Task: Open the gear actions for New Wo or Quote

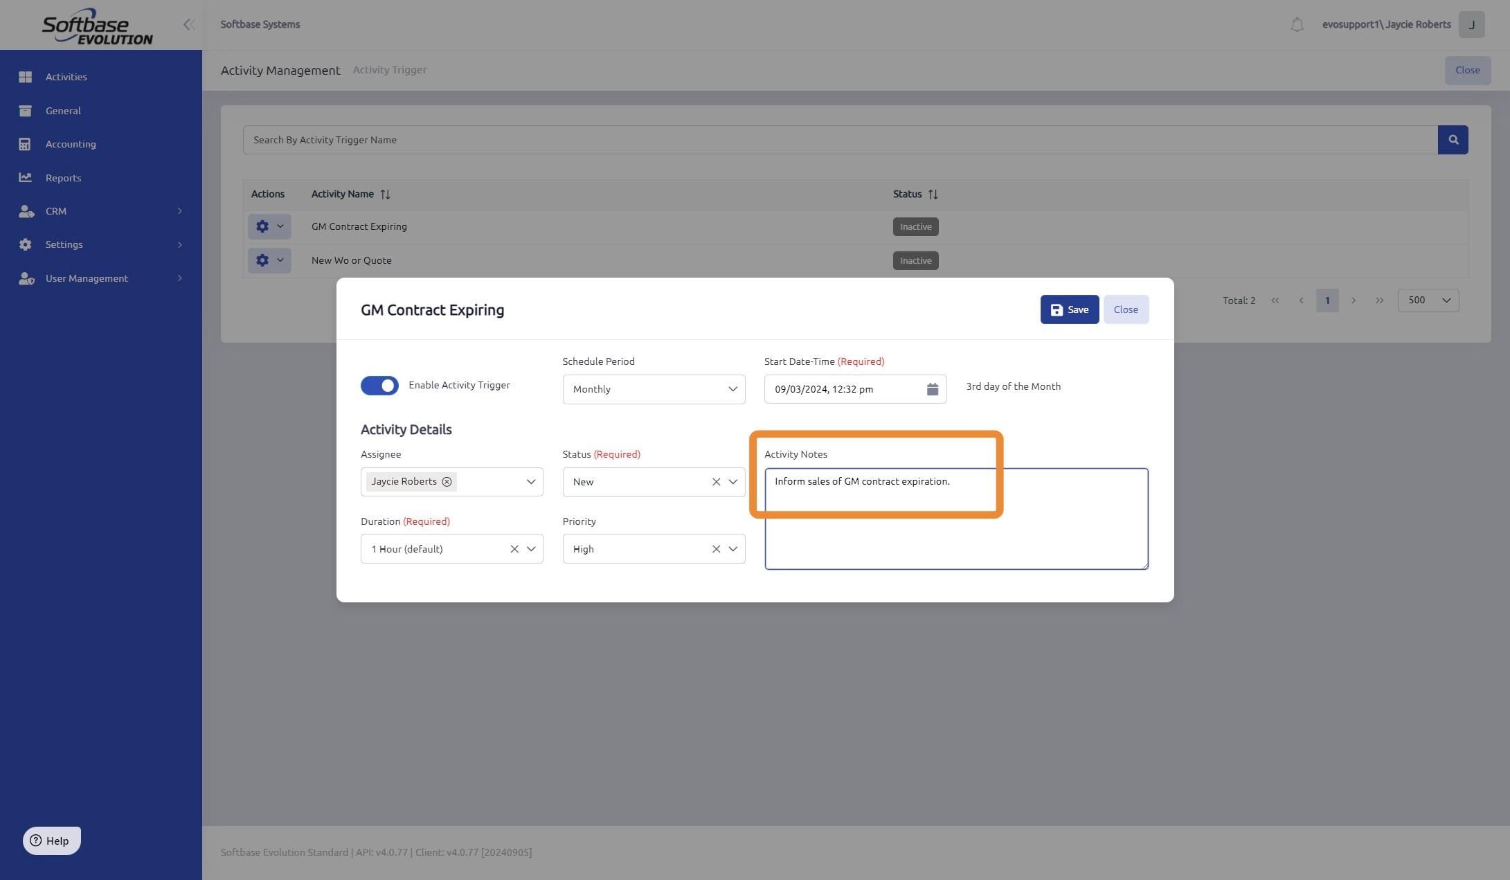Action: click(269, 260)
